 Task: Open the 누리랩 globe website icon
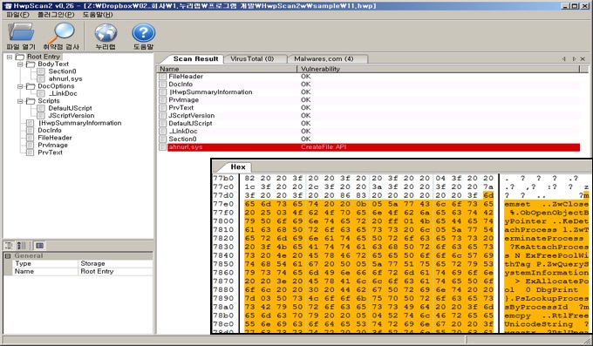pos(106,37)
